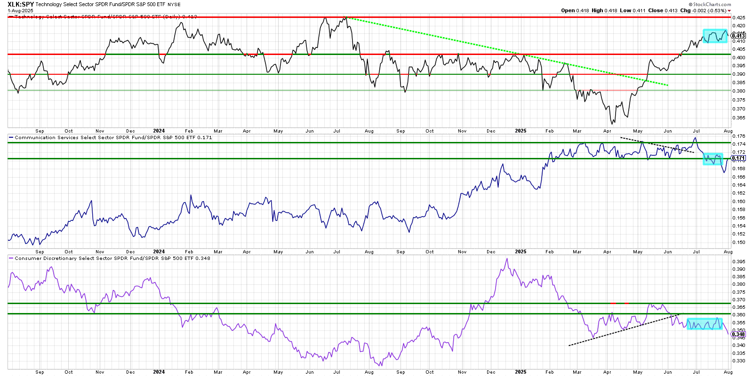753x376 pixels.
Task: Click the 0.166 price-axis label
Action: [x=738, y=177]
